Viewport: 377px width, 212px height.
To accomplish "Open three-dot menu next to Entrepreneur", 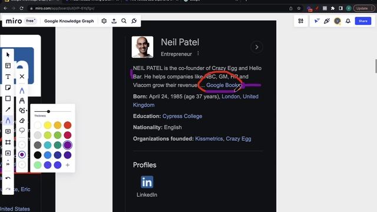I will 198,54.
